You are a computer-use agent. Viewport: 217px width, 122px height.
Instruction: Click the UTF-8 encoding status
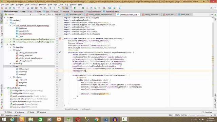point(184,115)
